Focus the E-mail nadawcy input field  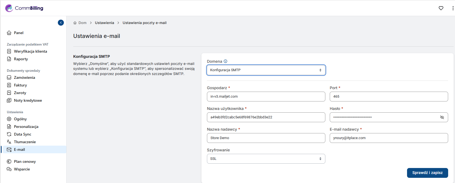388,138
